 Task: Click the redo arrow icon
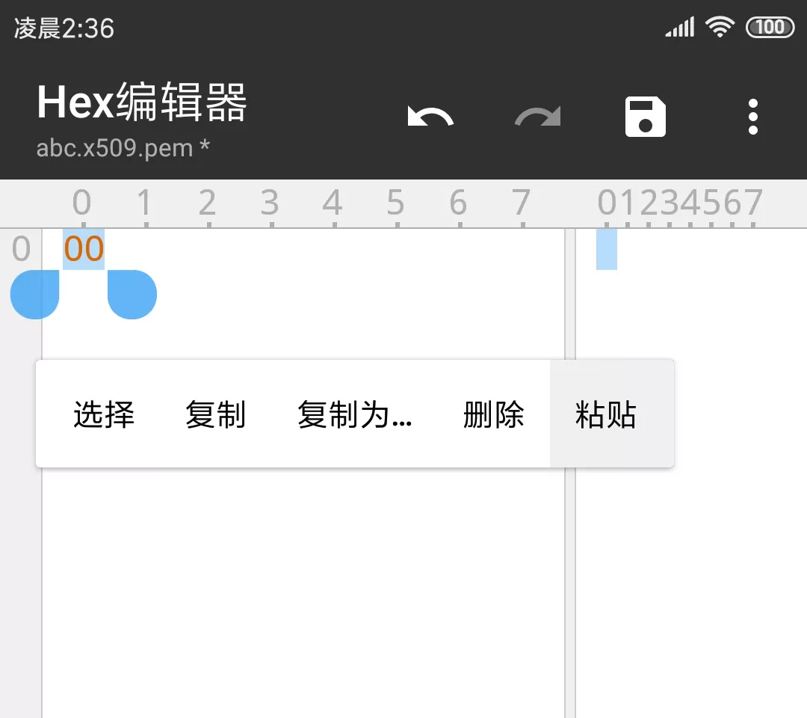pyautogui.click(x=538, y=117)
